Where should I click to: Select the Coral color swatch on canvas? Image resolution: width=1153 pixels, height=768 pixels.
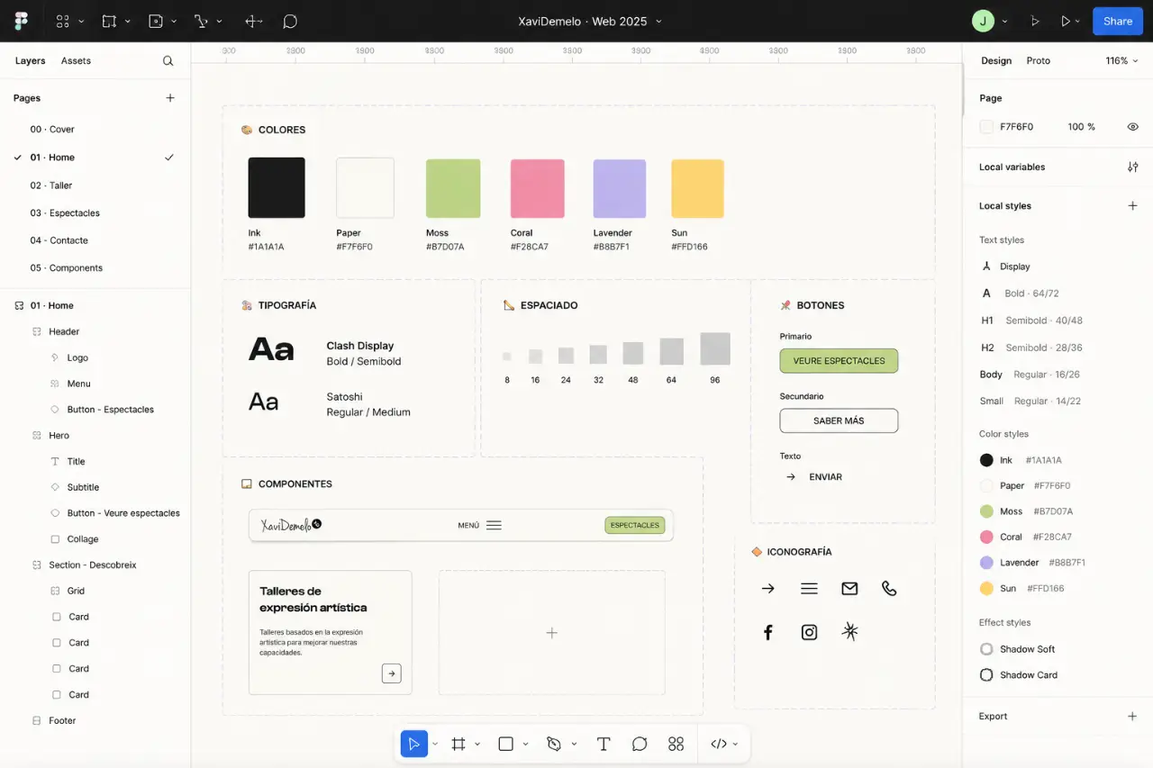point(538,188)
